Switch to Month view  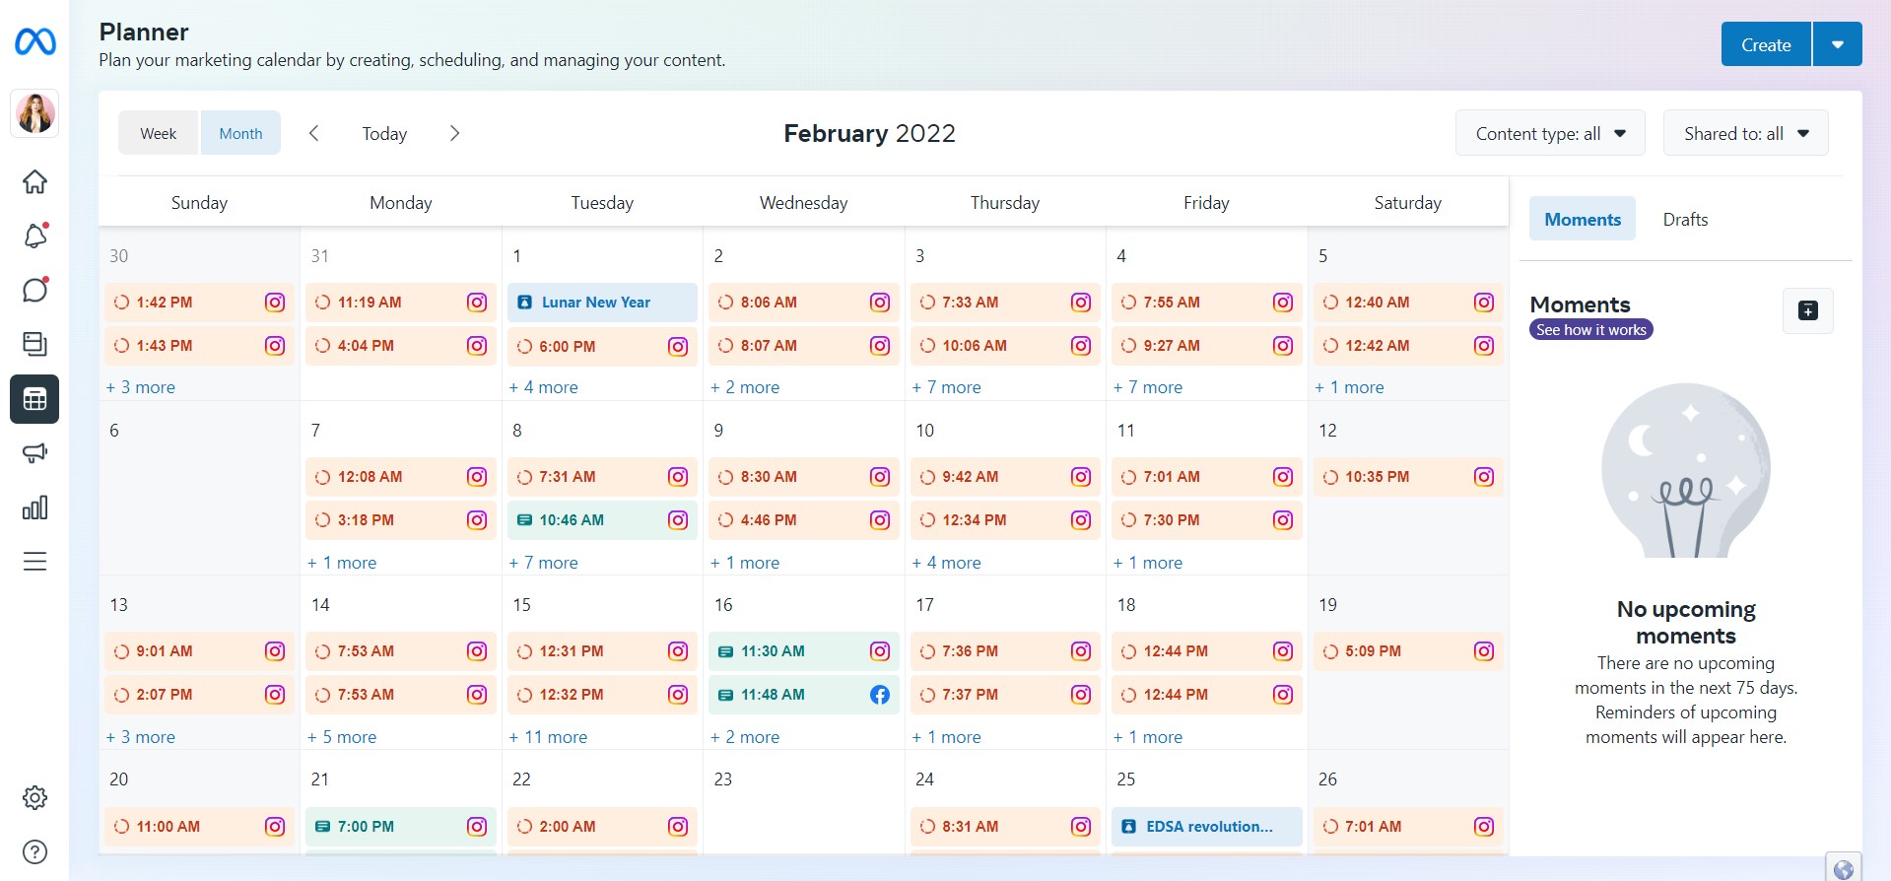pyautogui.click(x=240, y=133)
